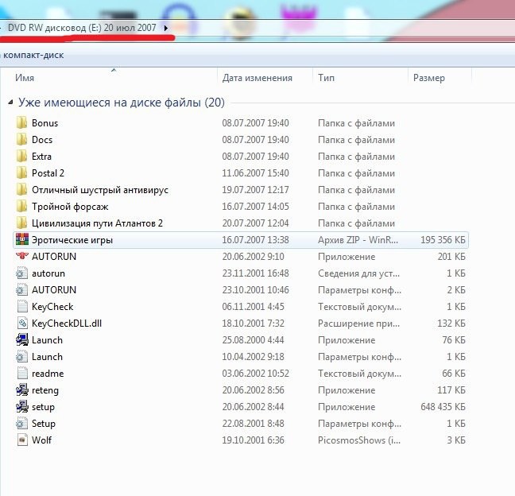Collapse the 'Уже имеющиеся на диске файлы' group
The width and height of the screenshot is (515, 496).
click(x=10, y=103)
